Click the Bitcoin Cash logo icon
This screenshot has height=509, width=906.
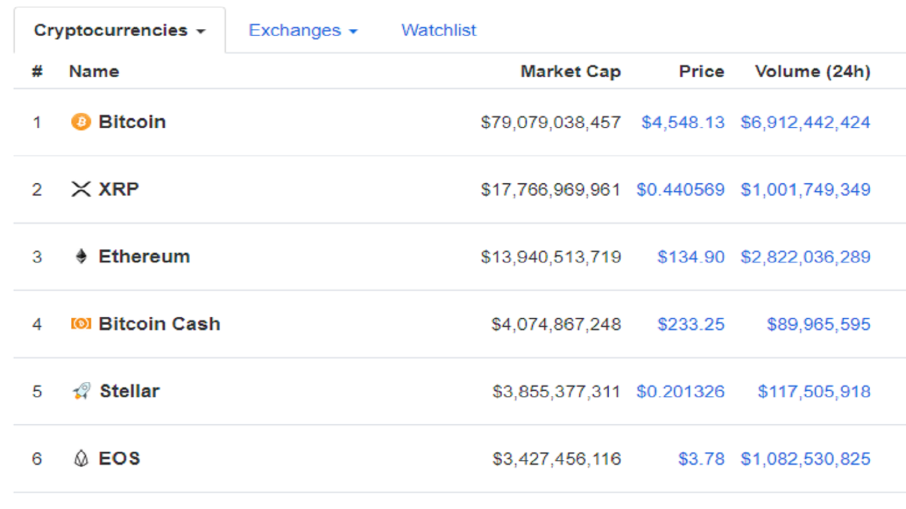[81, 323]
